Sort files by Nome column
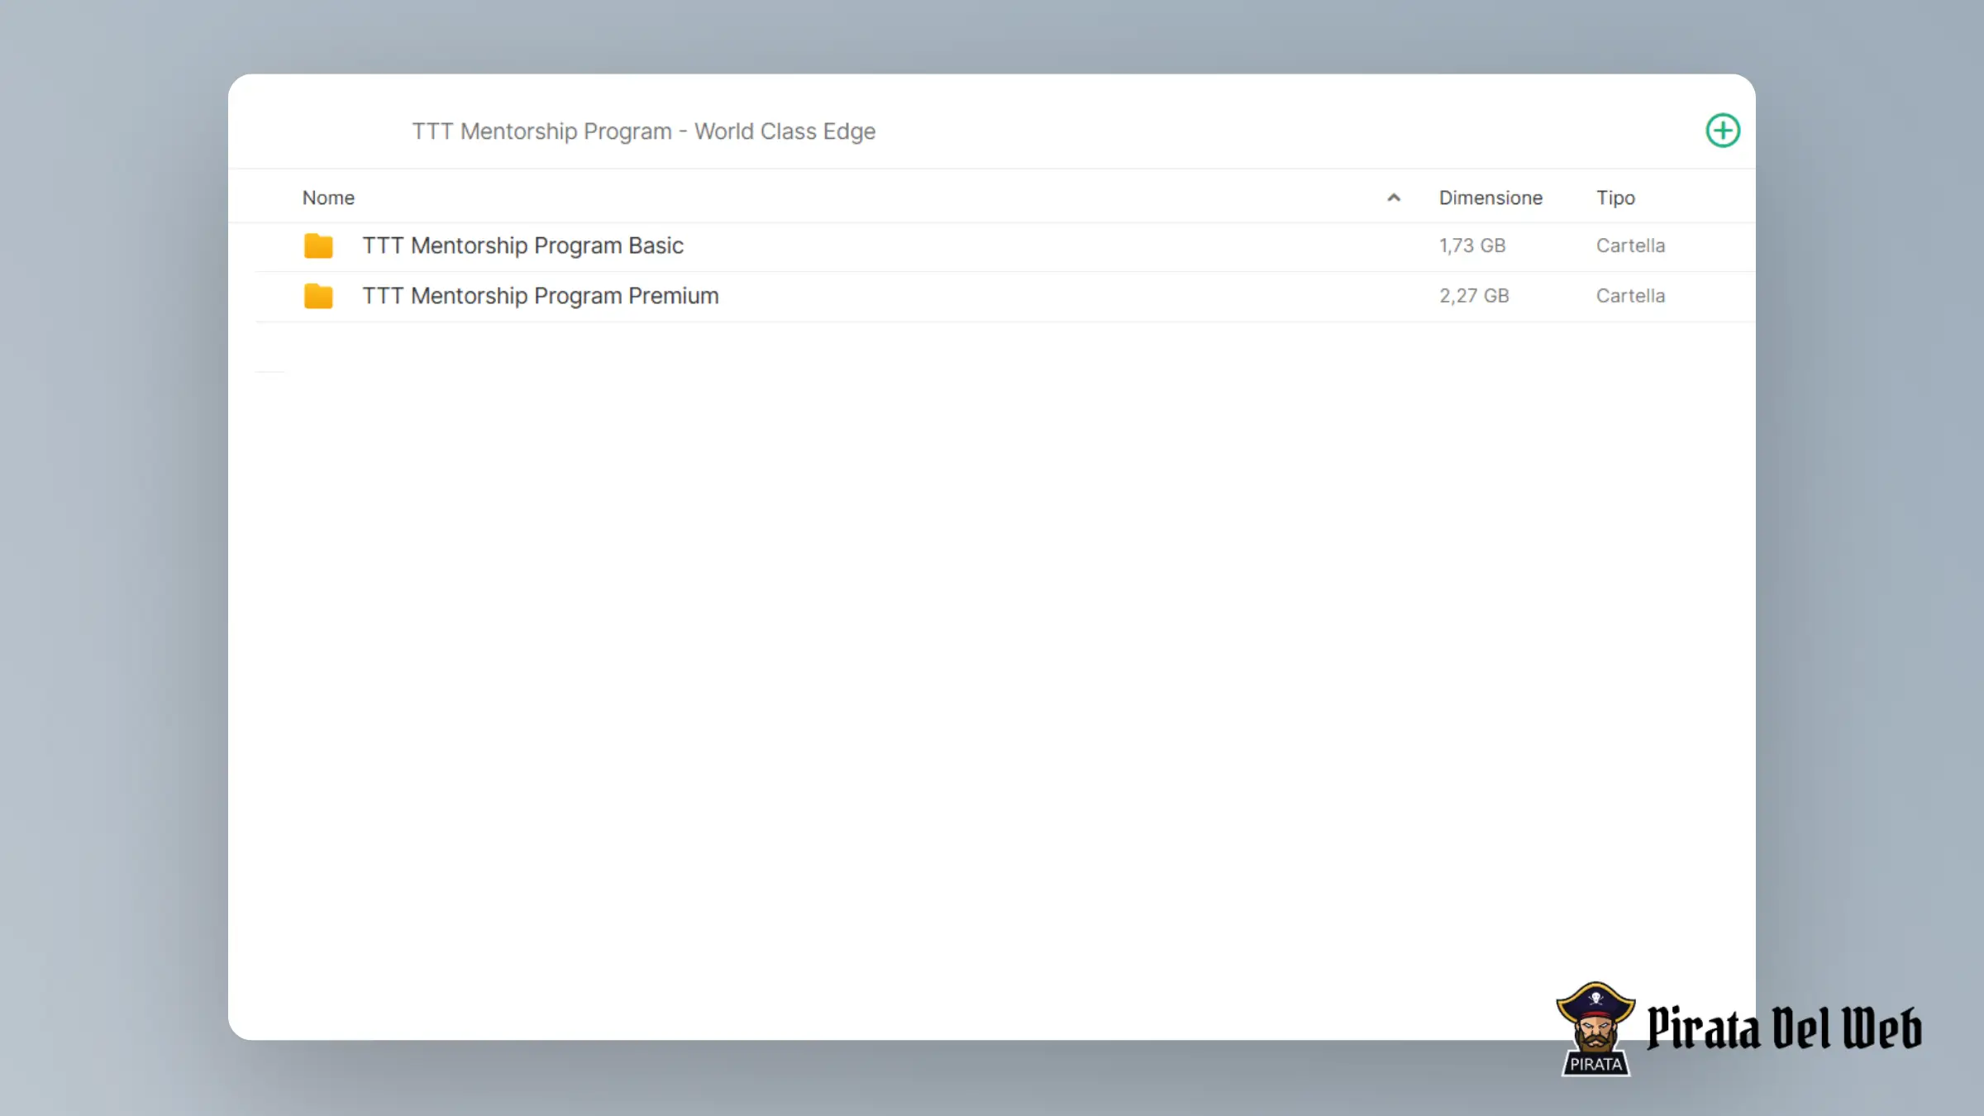 [328, 198]
